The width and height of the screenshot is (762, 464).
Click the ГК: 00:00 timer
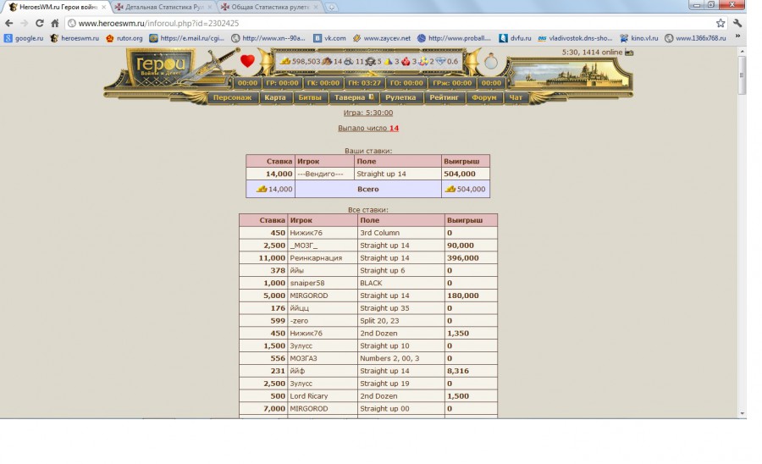[x=323, y=83]
